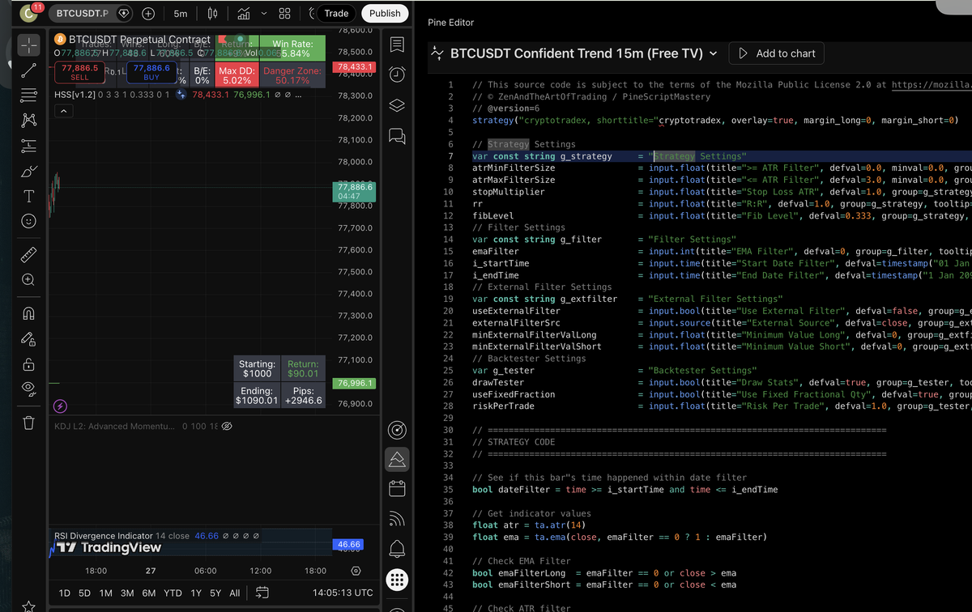The image size is (972, 612).
Task: Toggle magnet mode
Action: click(x=28, y=313)
